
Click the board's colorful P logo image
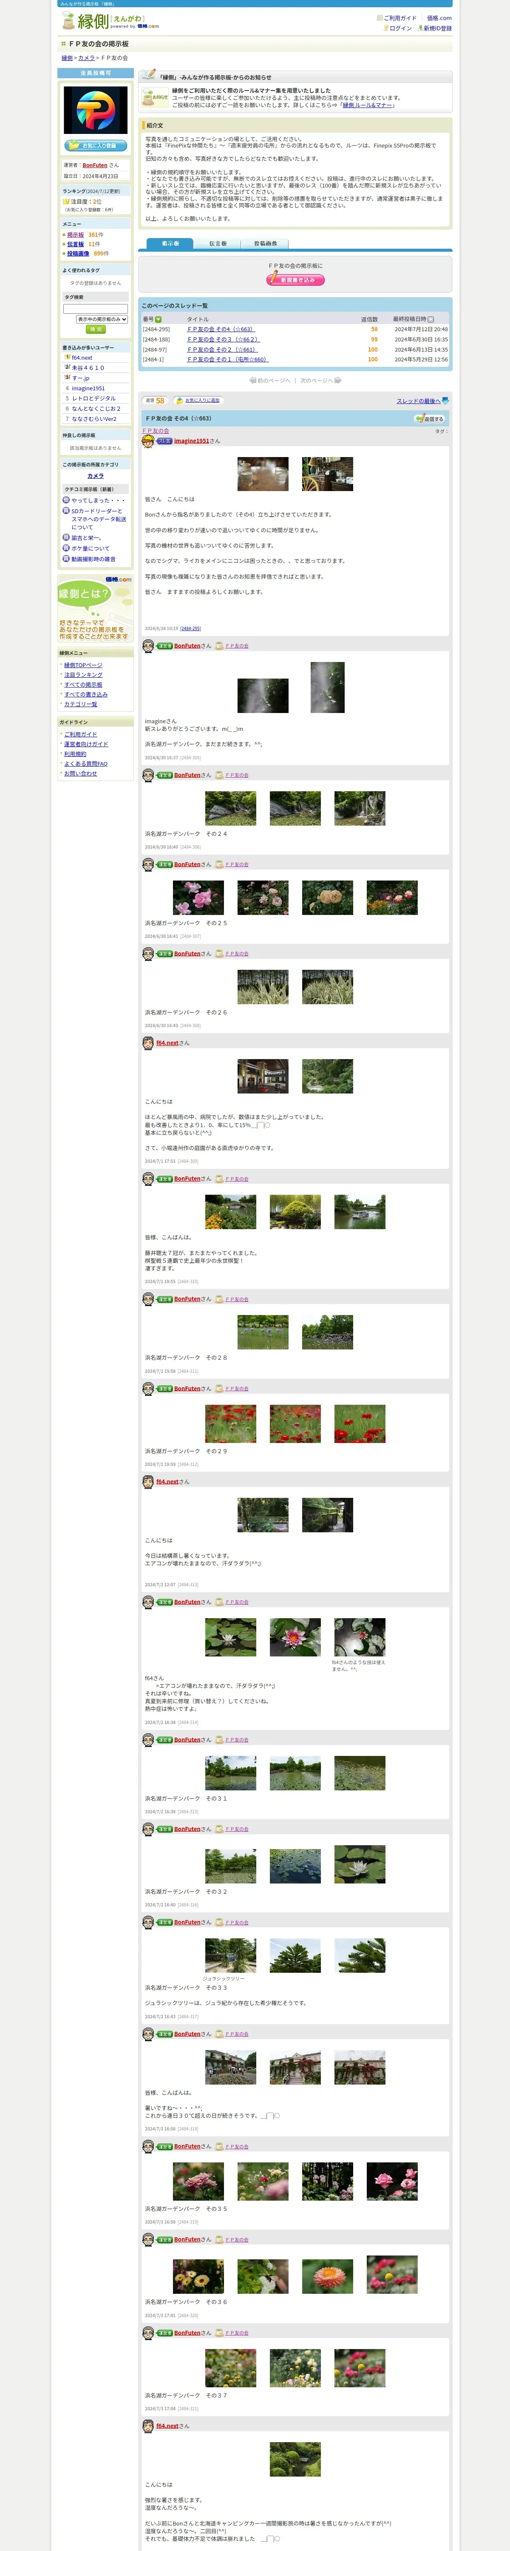[95, 110]
